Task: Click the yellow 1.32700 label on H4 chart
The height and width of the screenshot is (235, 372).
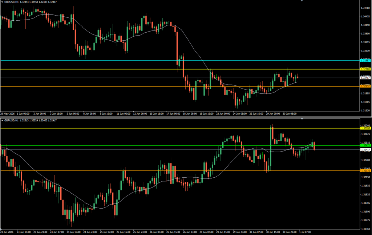Action: pos(365,69)
